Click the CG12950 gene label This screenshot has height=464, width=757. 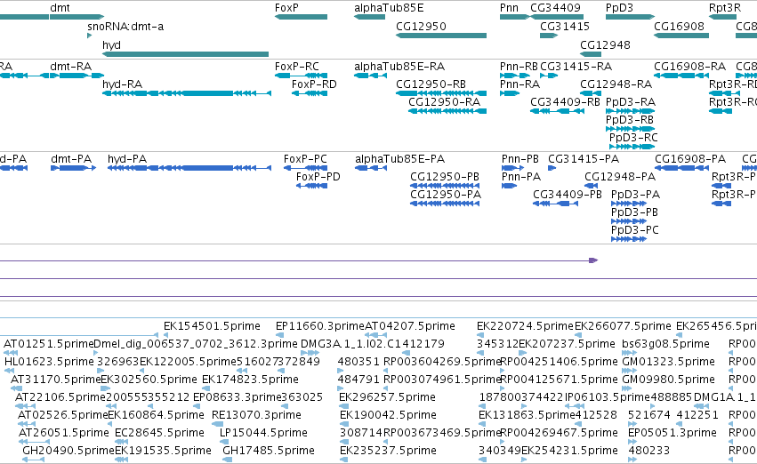click(x=421, y=27)
